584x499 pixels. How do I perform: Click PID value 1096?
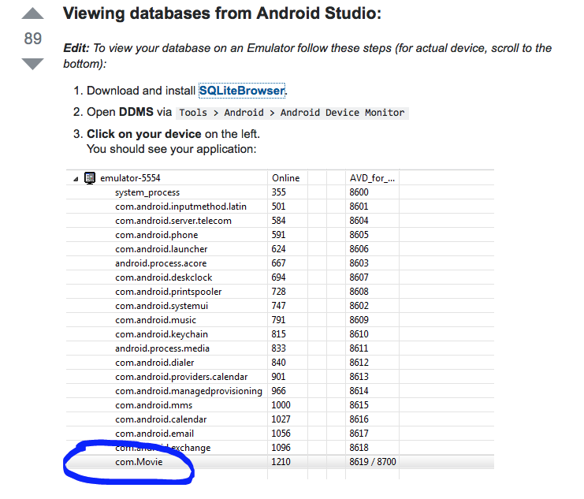pyautogui.click(x=281, y=448)
